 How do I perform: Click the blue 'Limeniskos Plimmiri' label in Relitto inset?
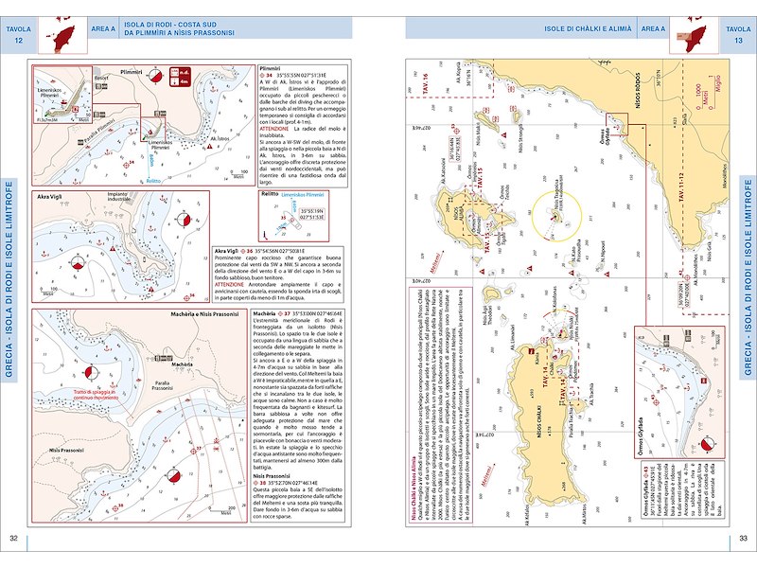click(303, 194)
